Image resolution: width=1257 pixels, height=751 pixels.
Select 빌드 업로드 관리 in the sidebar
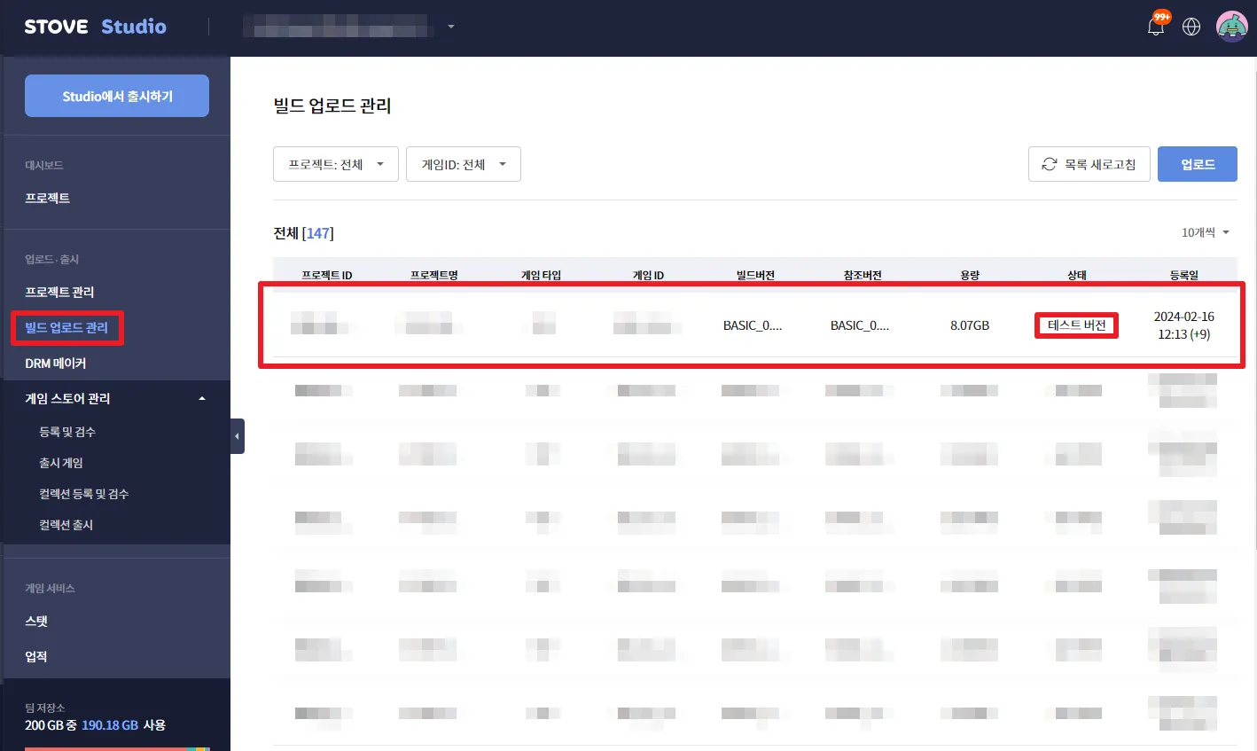66,328
